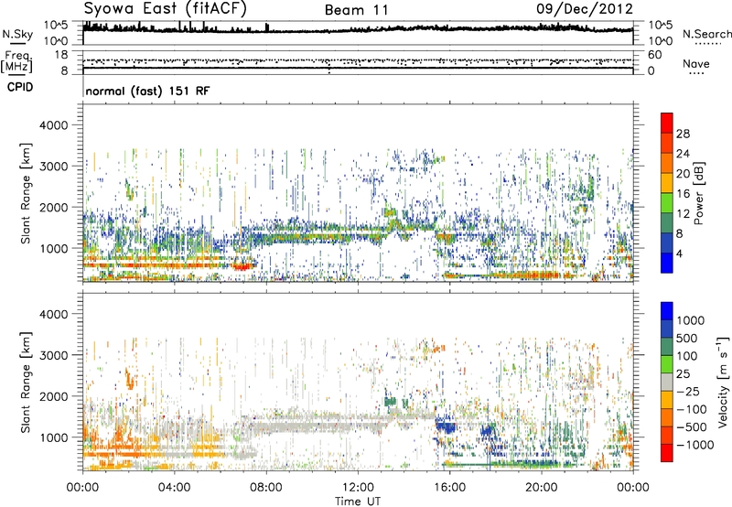Click the '28' tick on the power colorbar
732x507 pixels.
click(683, 134)
